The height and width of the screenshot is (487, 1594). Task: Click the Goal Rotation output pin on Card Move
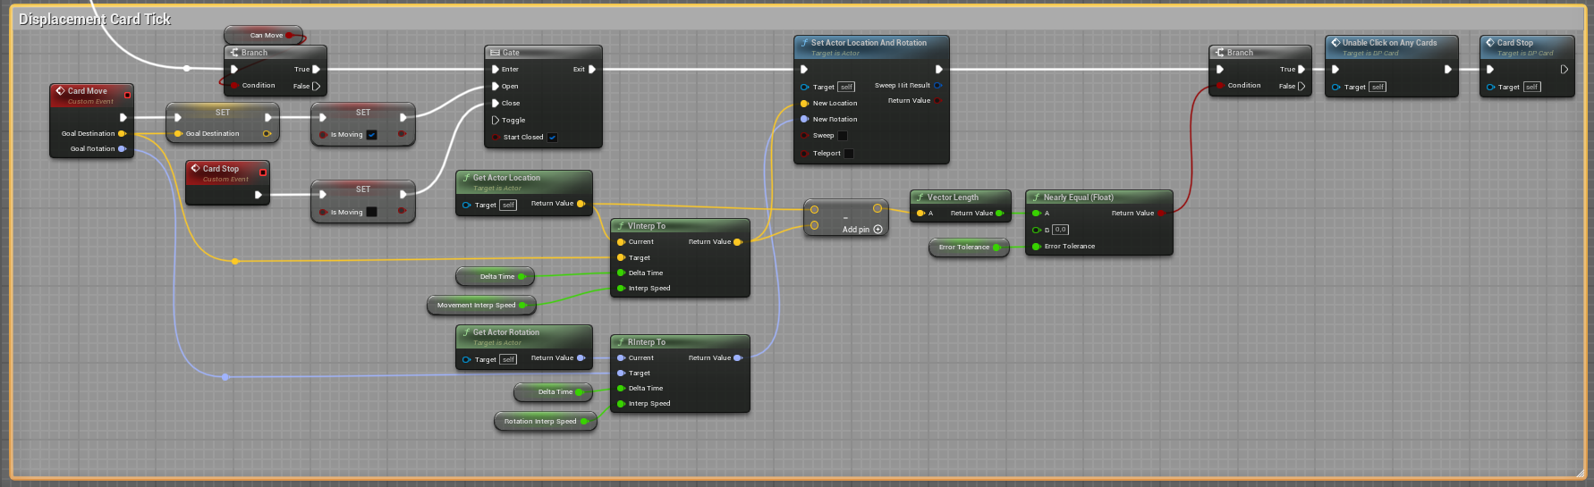(x=122, y=149)
